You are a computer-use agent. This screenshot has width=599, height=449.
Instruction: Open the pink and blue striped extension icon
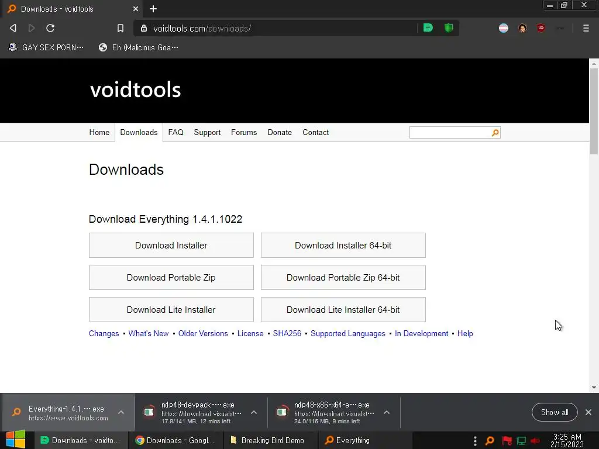504,28
